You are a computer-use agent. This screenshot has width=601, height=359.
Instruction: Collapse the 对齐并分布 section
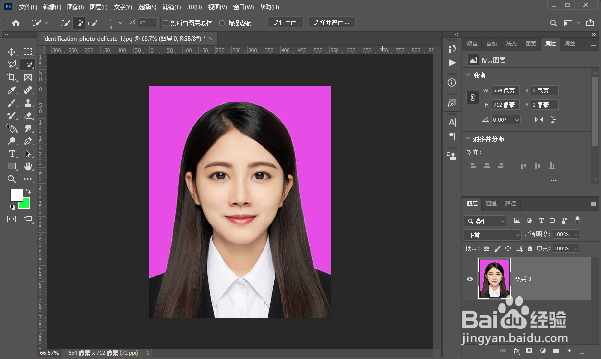pos(467,139)
